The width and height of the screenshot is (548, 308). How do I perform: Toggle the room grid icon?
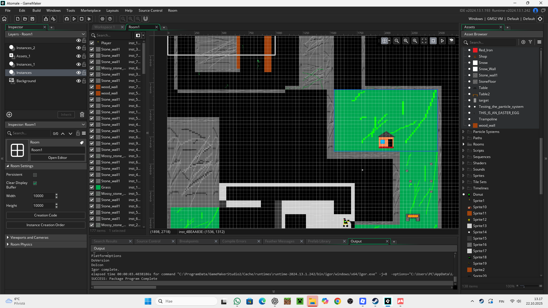(384, 41)
